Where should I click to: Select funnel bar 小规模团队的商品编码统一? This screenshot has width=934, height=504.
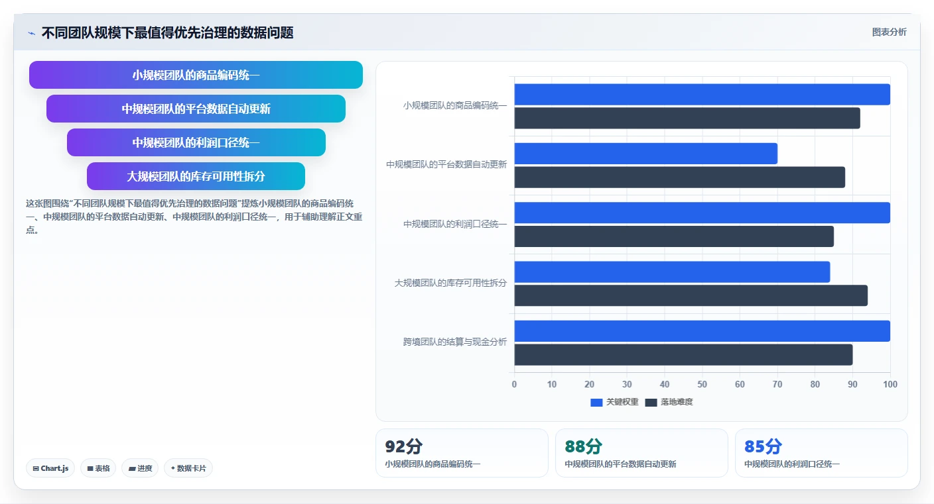196,75
